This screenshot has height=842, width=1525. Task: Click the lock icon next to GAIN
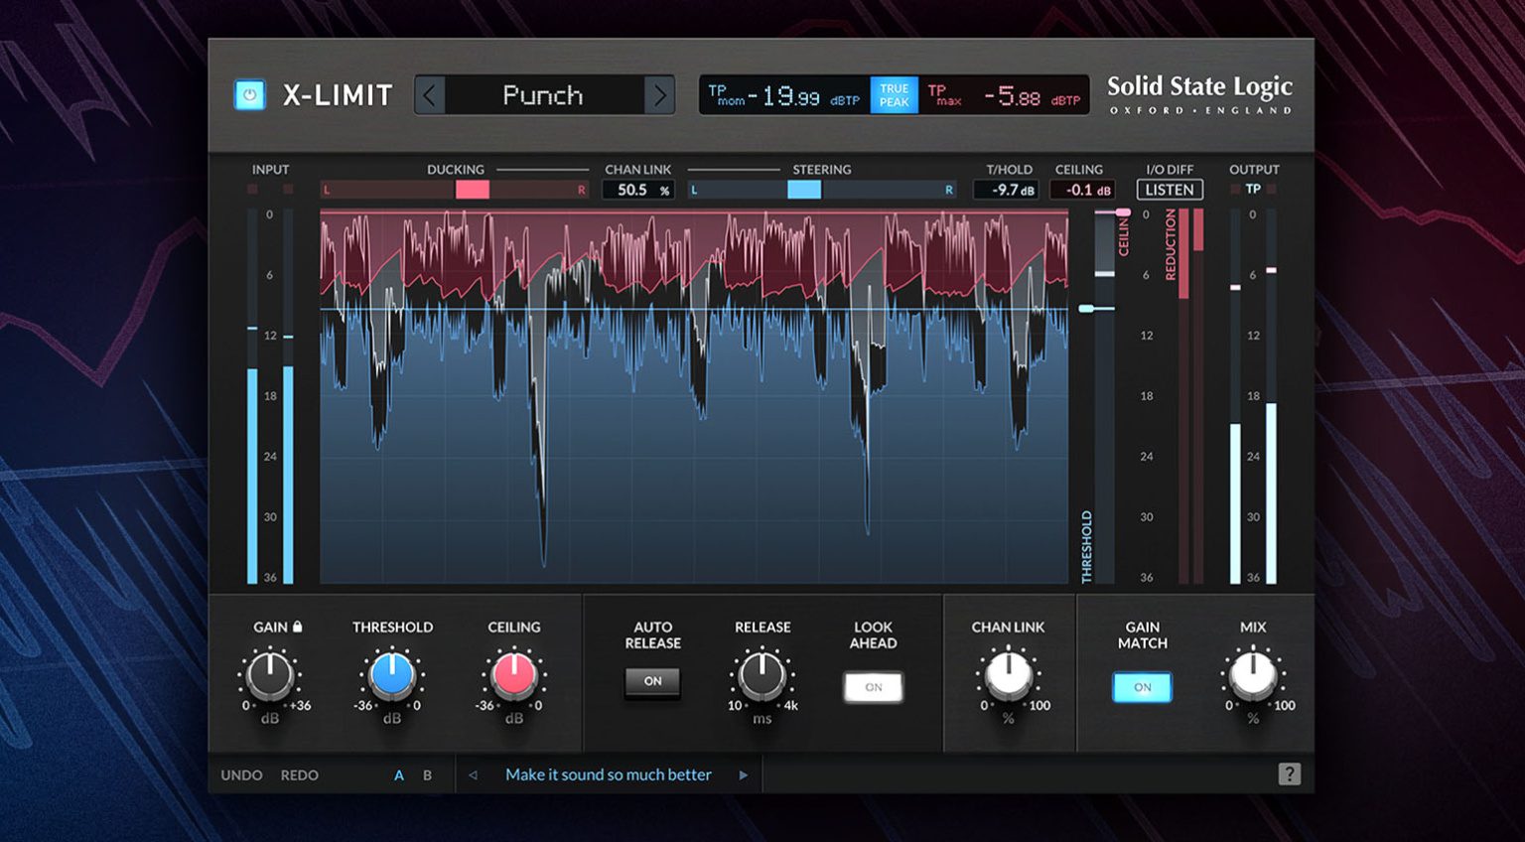click(x=296, y=625)
